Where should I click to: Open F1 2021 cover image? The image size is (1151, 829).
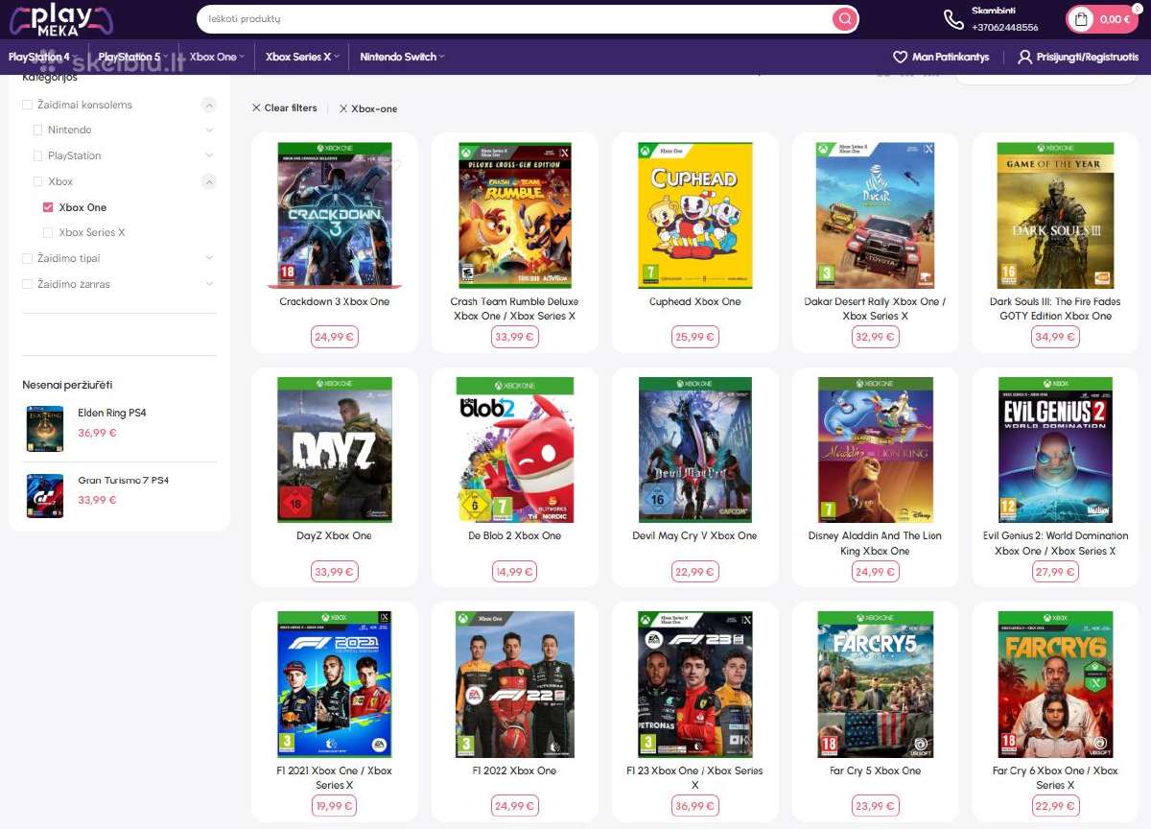pyautogui.click(x=334, y=684)
